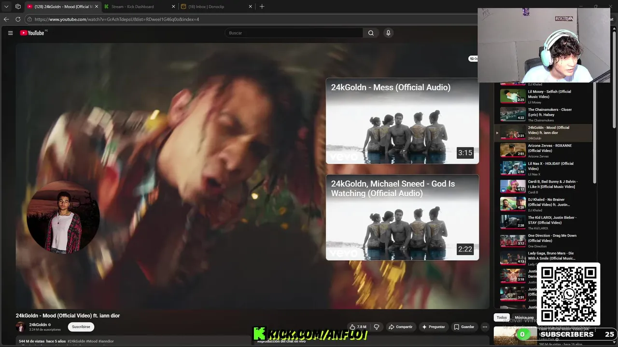Select the Música pop filter chip

(x=524, y=318)
